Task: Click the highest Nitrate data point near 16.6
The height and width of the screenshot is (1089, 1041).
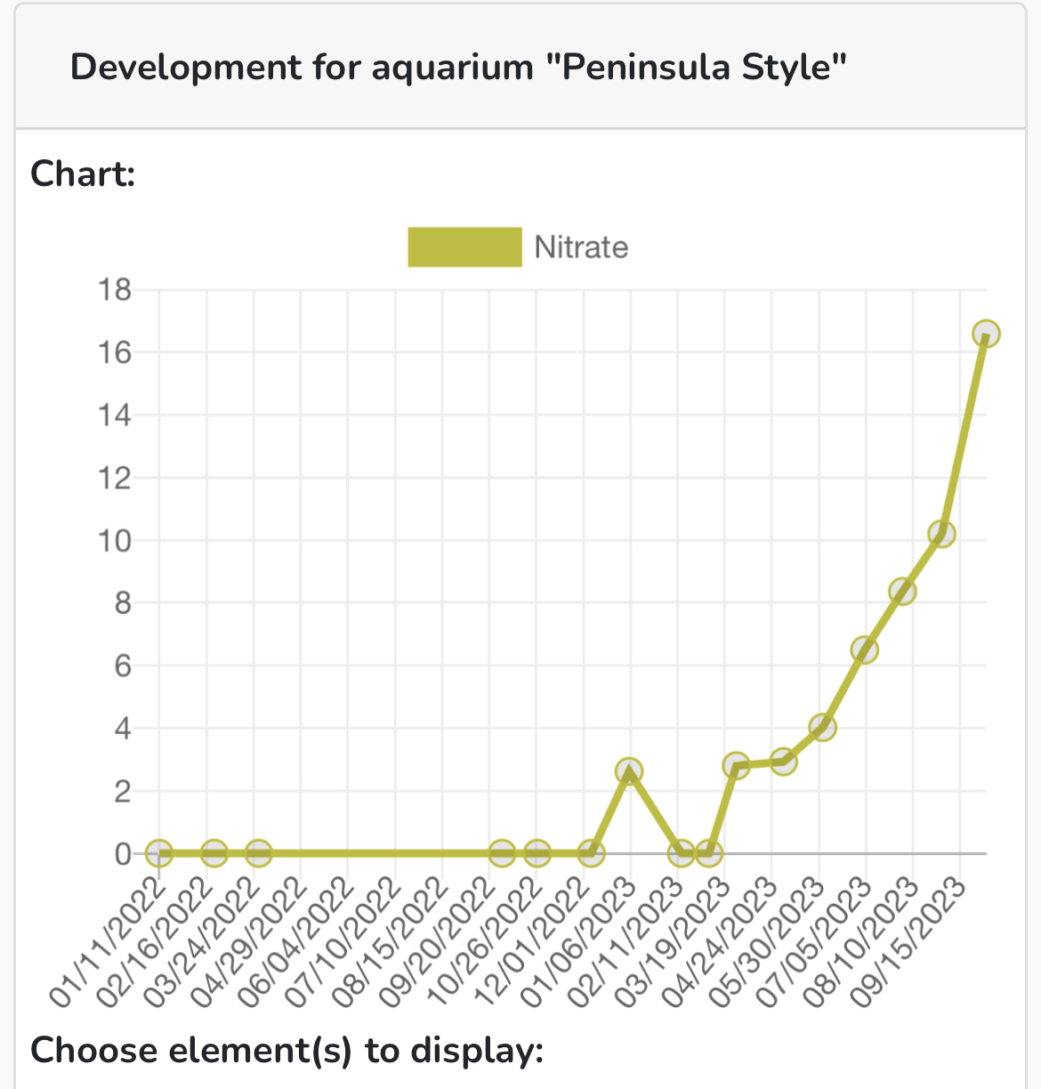Action: (x=986, y=334)
